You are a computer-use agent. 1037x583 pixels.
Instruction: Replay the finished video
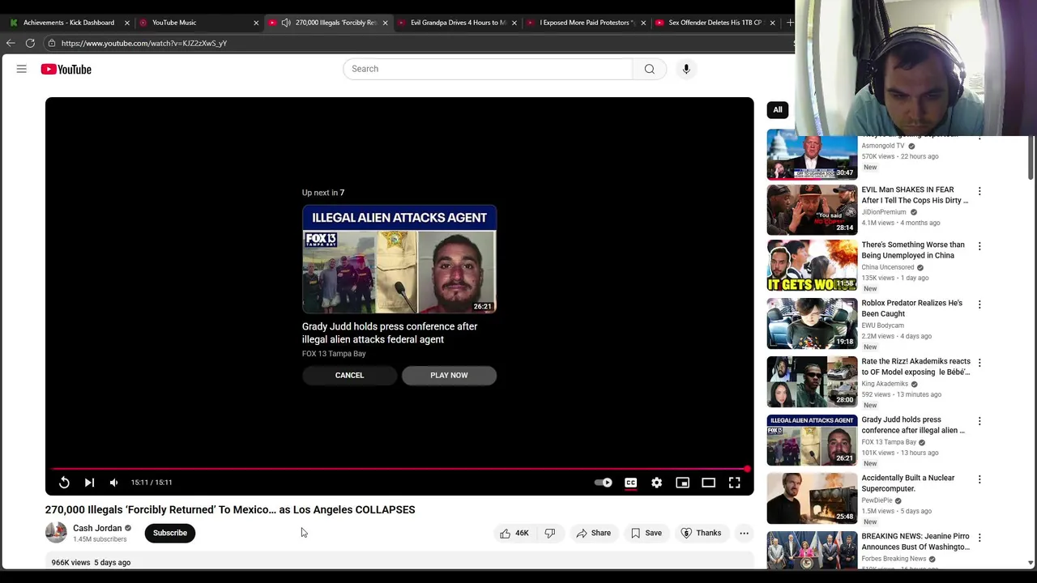click(x=64, y=483)
